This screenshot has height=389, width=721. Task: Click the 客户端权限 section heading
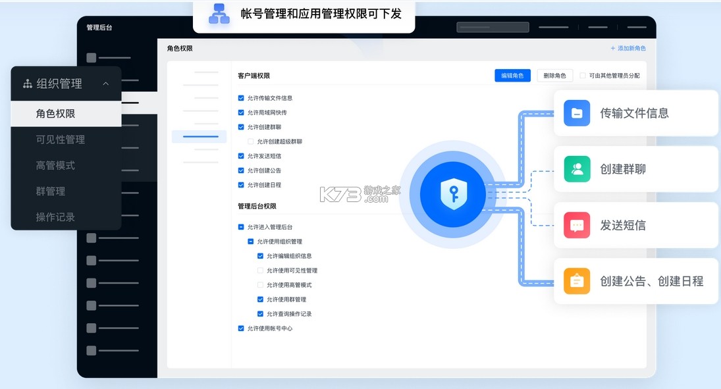tap(254, 76)
